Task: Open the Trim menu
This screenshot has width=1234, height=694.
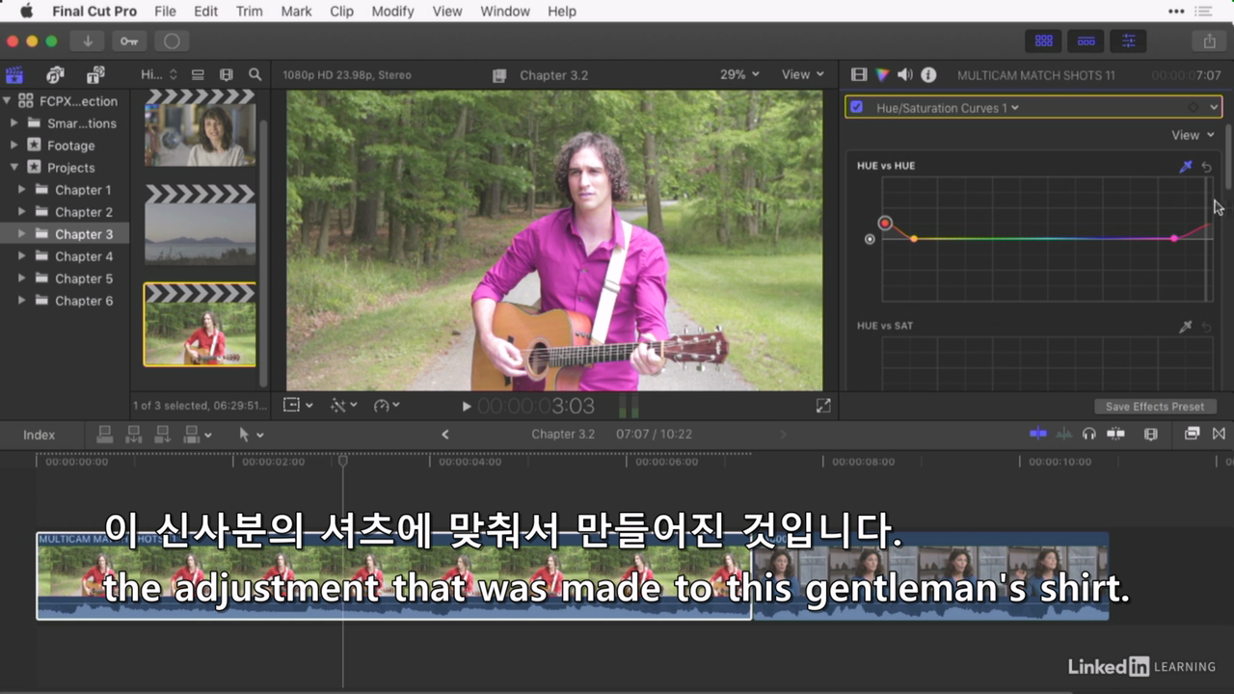Action: tap(249, 12)
